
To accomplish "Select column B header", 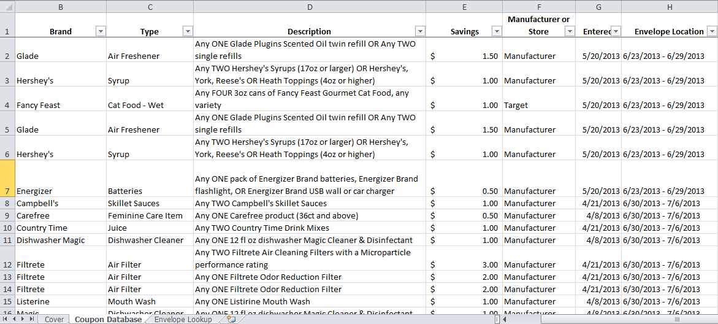I will click(61, 6).
